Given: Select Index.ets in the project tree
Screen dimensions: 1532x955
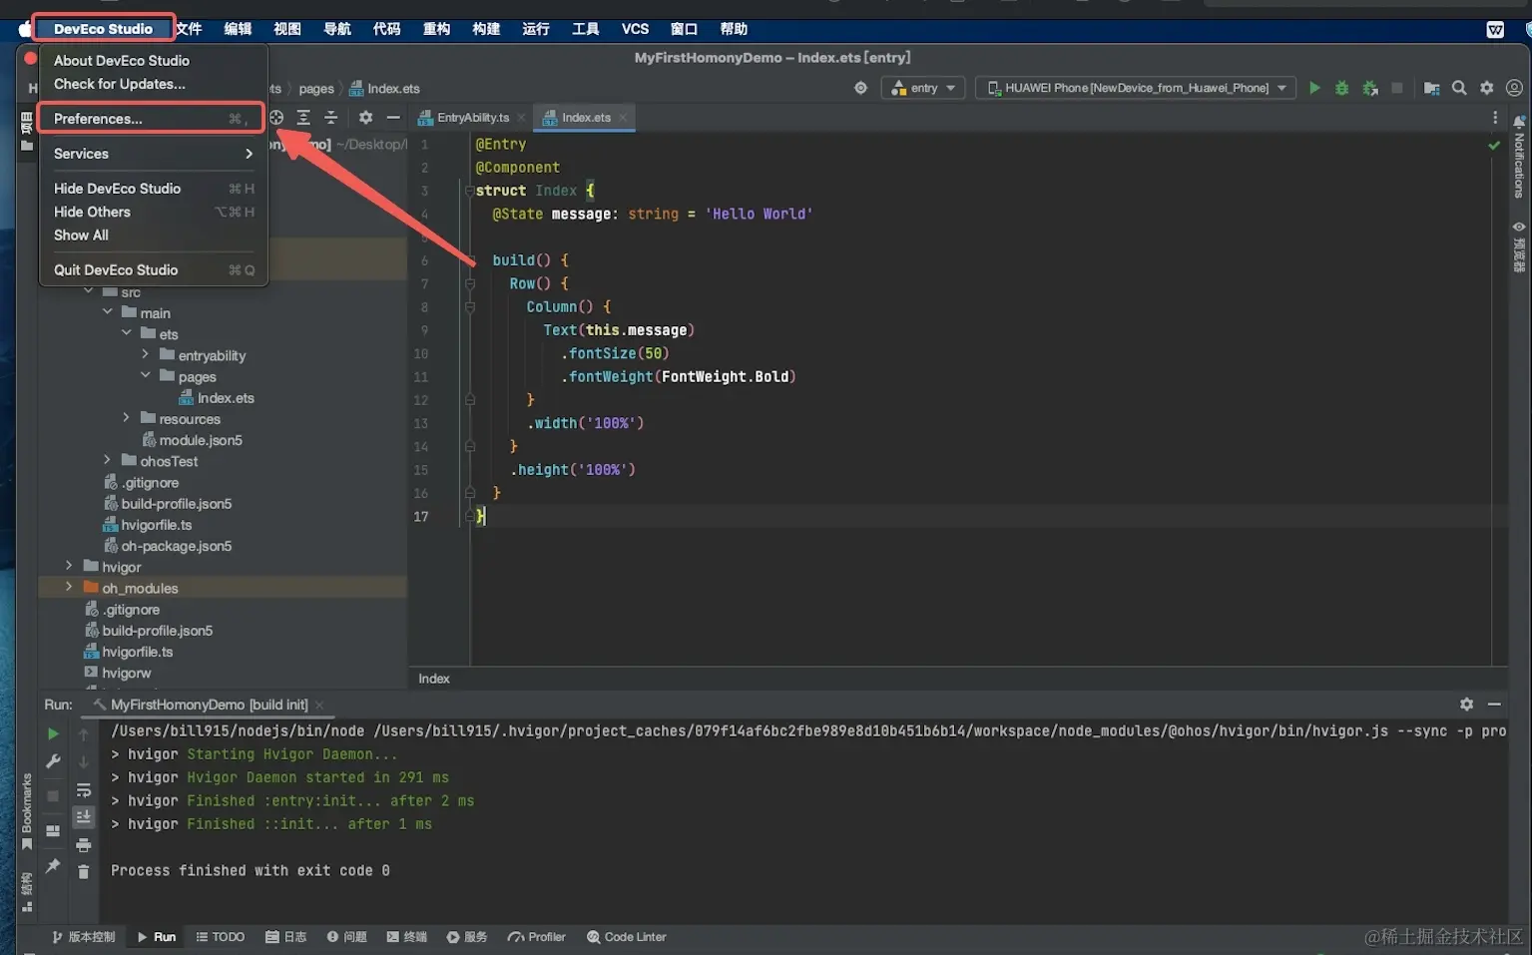Looking at the screenshot, I should pyautogui.click(x=217, y=398).
